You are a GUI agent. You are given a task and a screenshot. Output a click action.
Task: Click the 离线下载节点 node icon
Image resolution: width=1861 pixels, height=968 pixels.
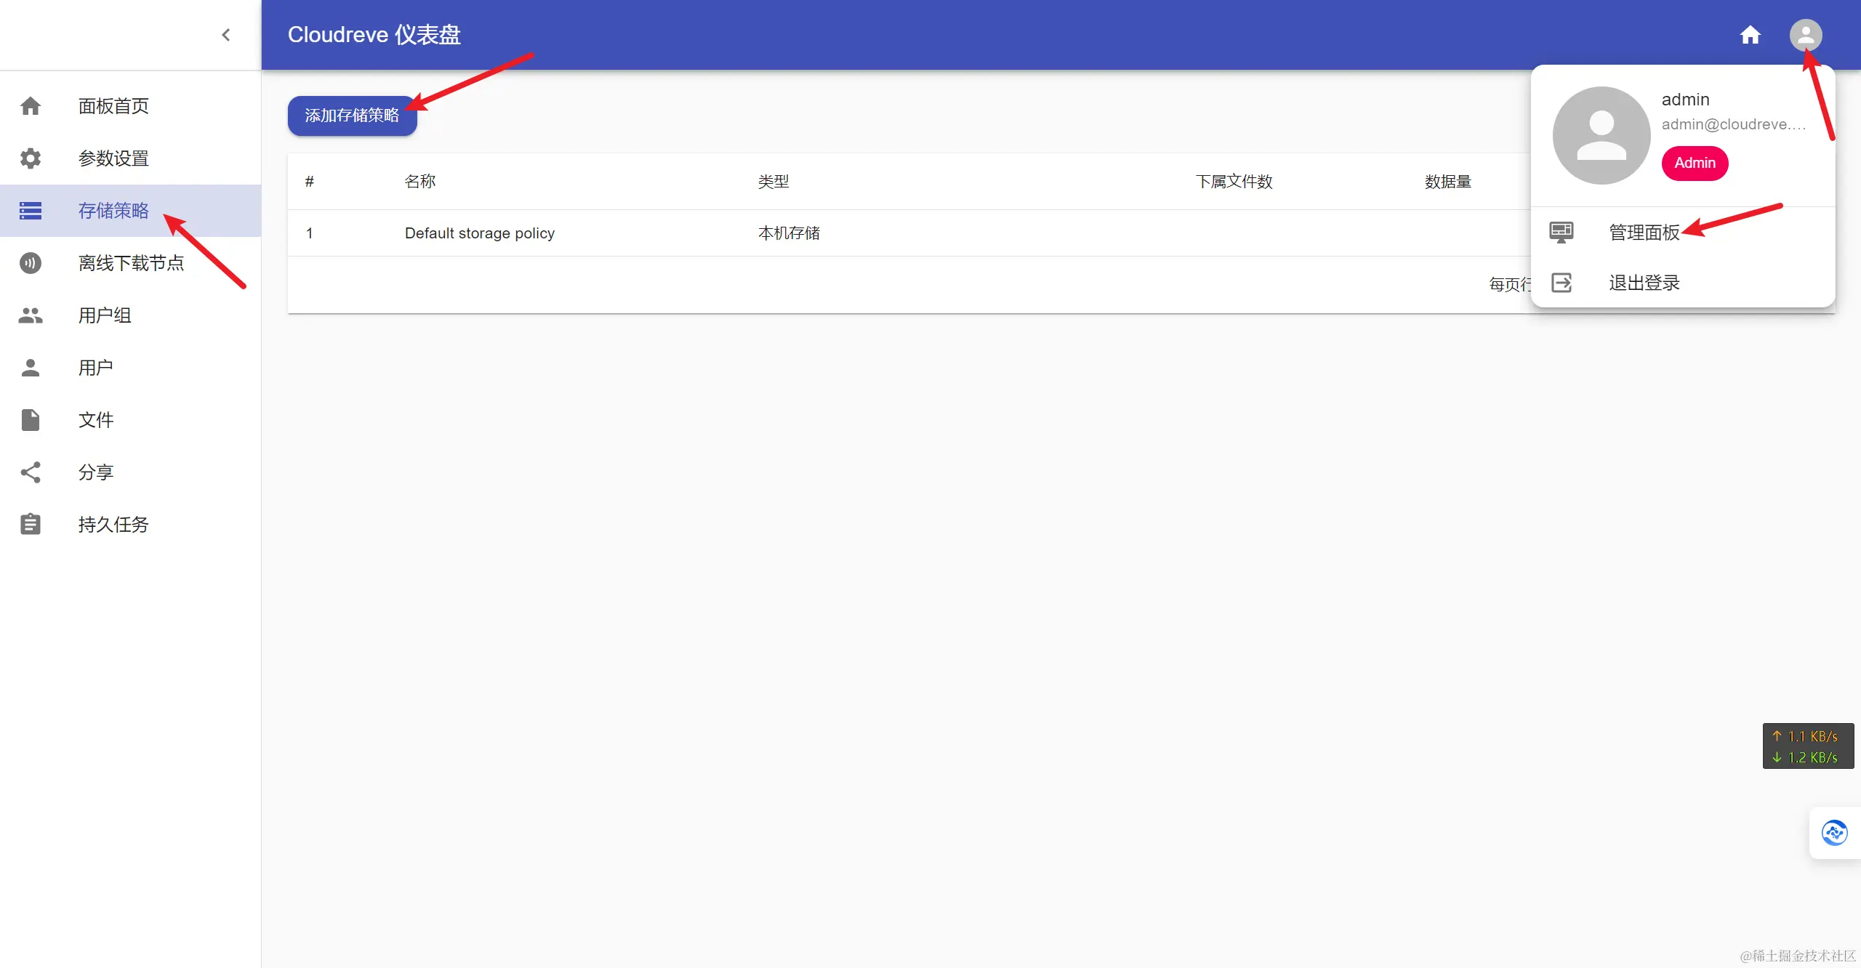pos(31,263)
